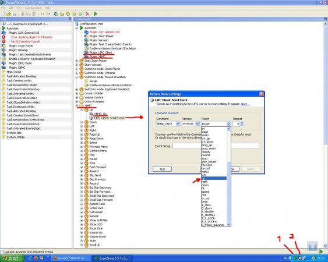
Task: Collapse the XBMC folder node
Action: pos(77,105)
